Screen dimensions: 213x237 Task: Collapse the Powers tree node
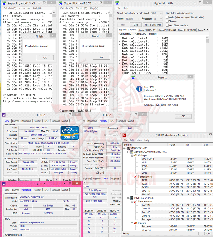pyautogui.click(x=132, y=223)
